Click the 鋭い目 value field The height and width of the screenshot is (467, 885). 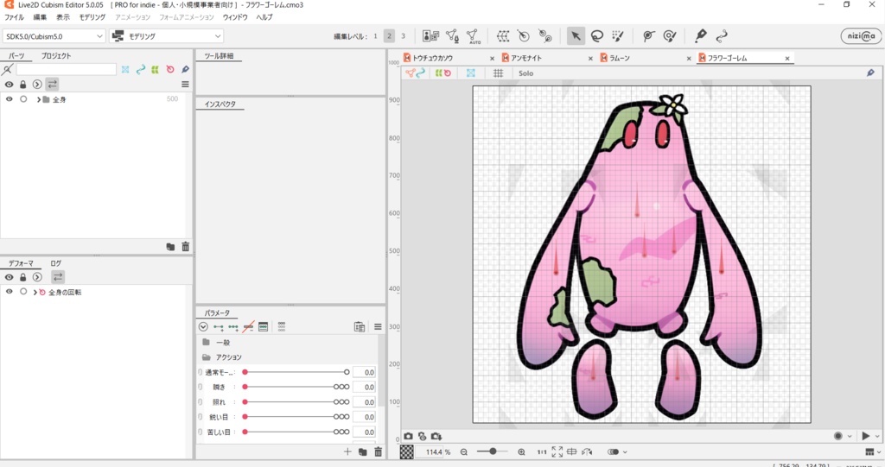(364, 418)
